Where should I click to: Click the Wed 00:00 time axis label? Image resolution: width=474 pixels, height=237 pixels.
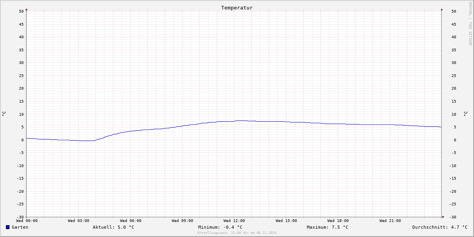click(26, 221)
